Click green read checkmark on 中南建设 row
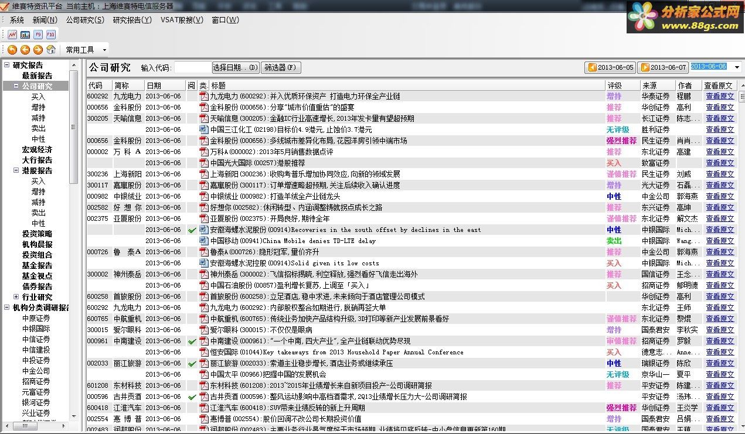 (x=192, y=341)
